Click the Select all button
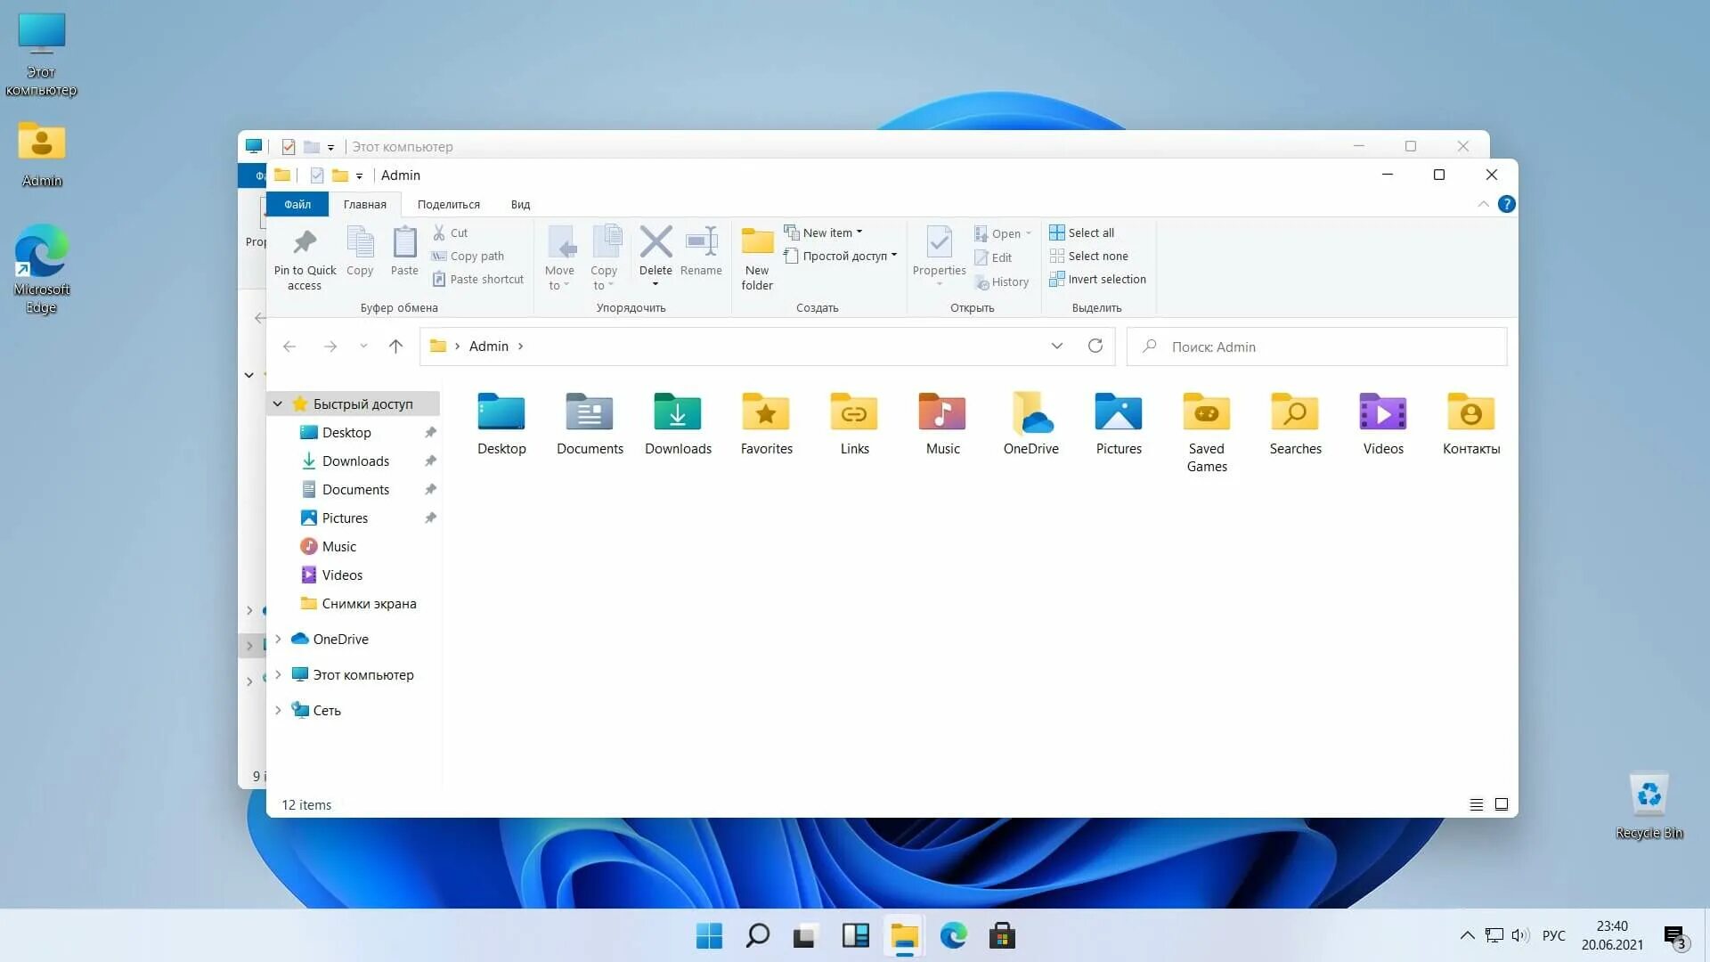The height and width of the screenshot is (962, 1710). [1082, 232]
